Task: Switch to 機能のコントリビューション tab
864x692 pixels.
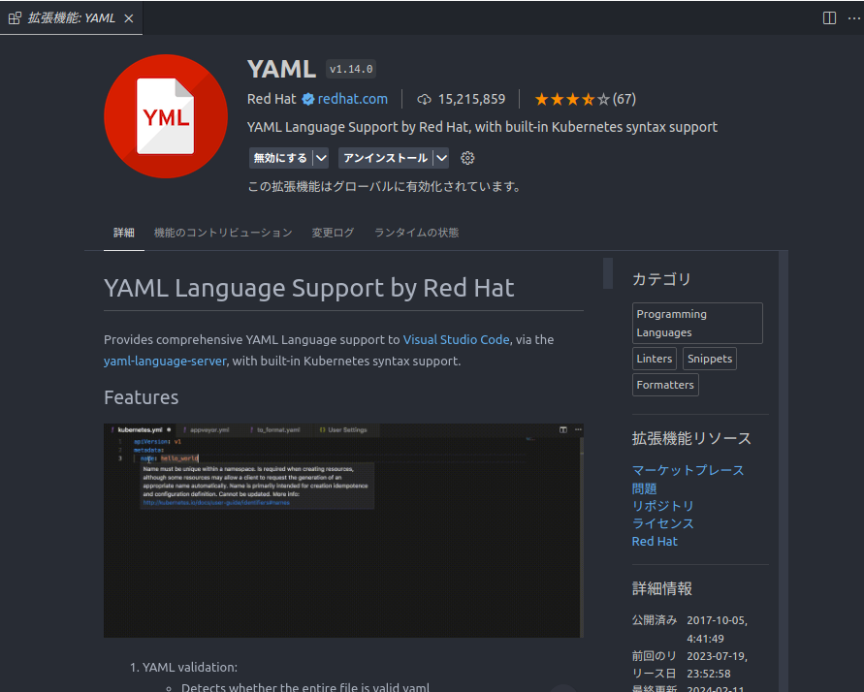Action: click(223, 233)
